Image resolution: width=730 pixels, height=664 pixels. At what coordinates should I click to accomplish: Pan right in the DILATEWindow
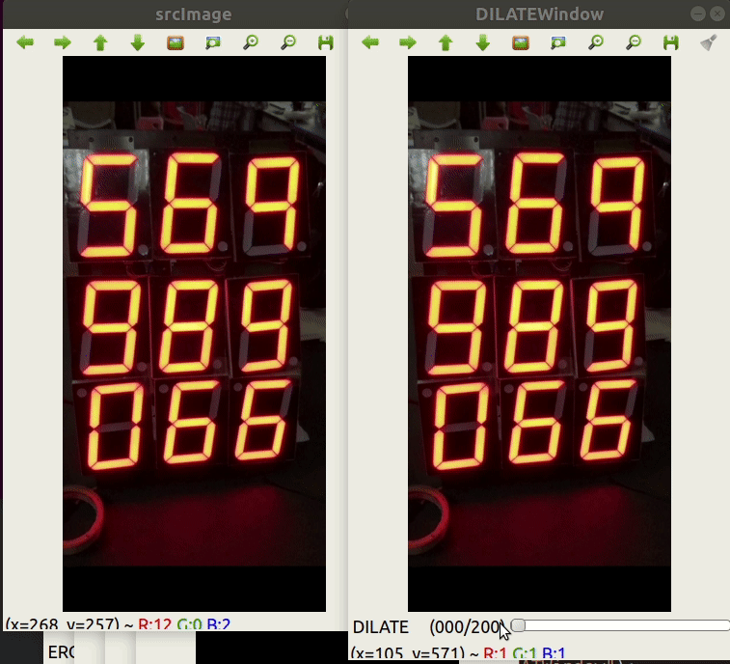pyautogui.click(x=408, y=42)
